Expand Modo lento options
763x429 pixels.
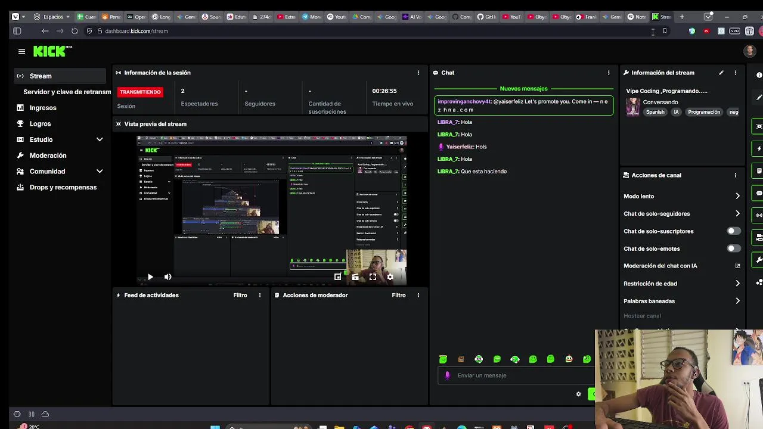point(737,196)
